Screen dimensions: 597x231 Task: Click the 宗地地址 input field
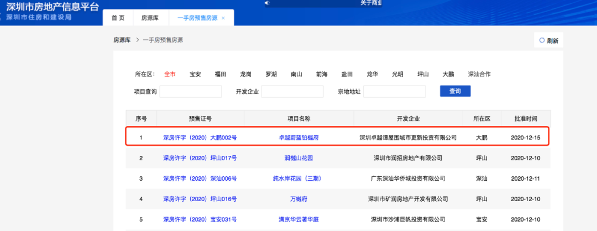pos(394,91)
